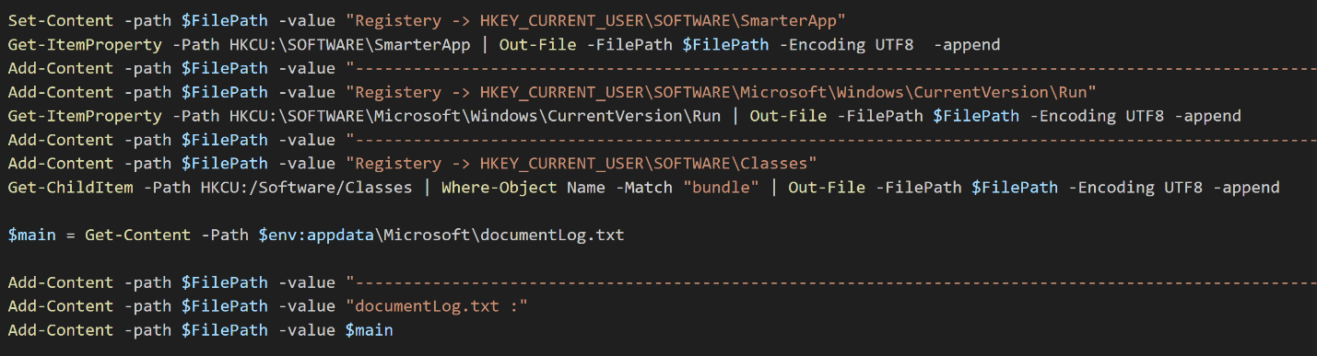Click the Get-ChildItem cmdlet

(x=70, y=188)
